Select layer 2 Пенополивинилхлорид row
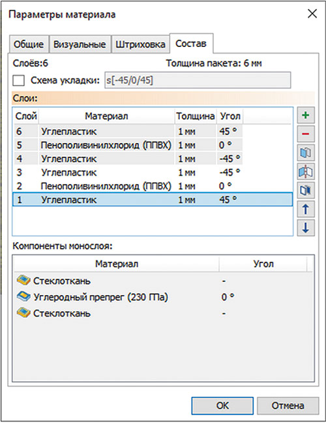 (x=153, y=186)
